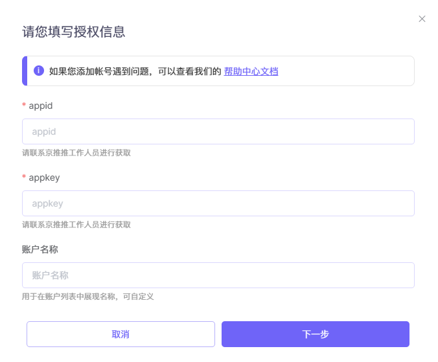
Task: Click the hint text below the appid field
Action: click(76, 153)
